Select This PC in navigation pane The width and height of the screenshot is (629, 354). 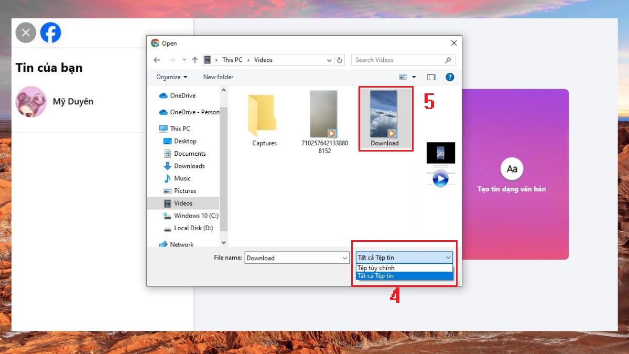point(175,128)
